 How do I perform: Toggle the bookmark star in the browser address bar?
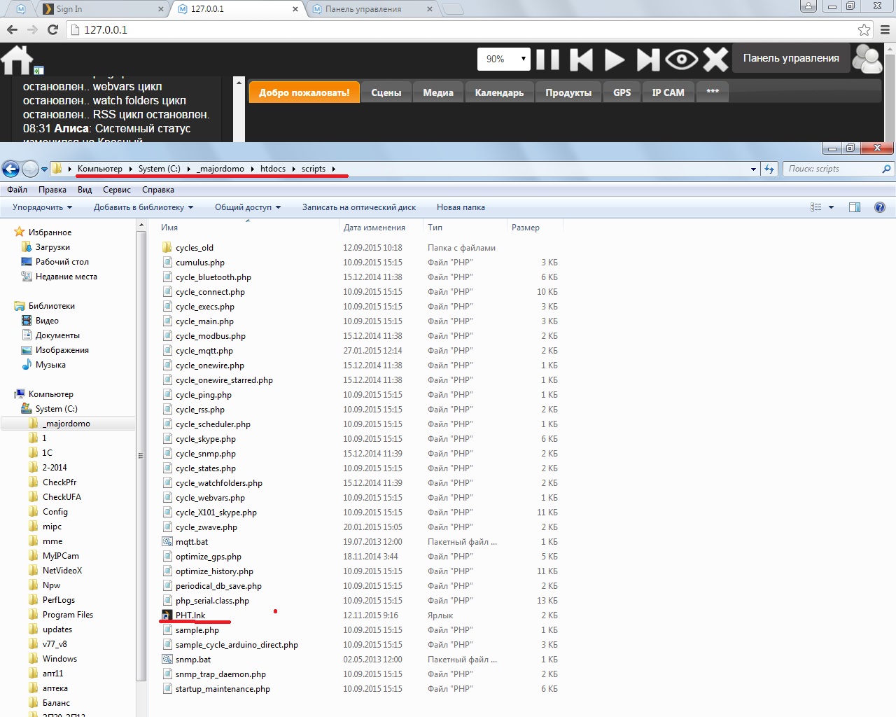pos(866,31)
